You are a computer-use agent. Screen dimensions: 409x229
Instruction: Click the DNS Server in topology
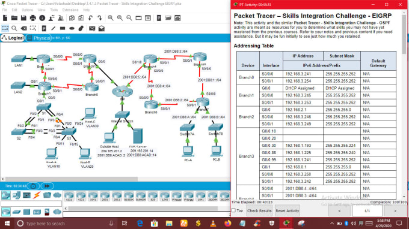(x=138, y=136)
